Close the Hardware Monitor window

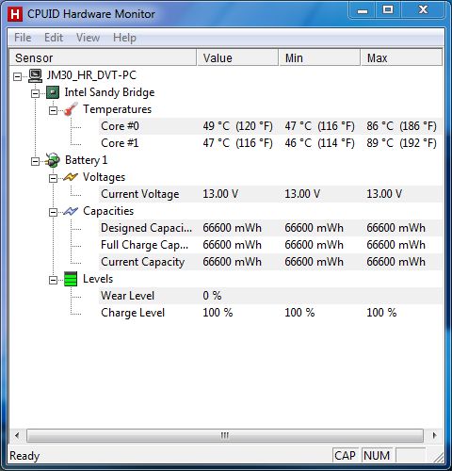(423, 10)
